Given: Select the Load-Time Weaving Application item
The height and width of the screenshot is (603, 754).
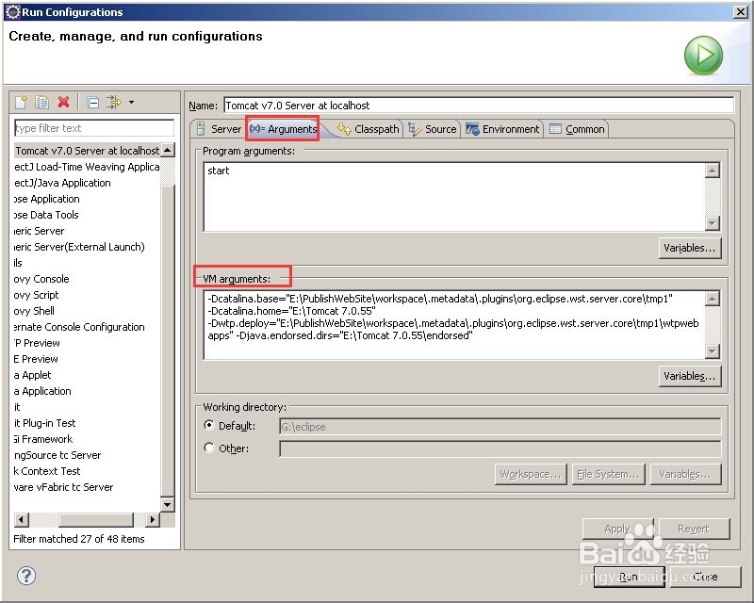Looking at the screenshot, I should (x=87, y=167).
